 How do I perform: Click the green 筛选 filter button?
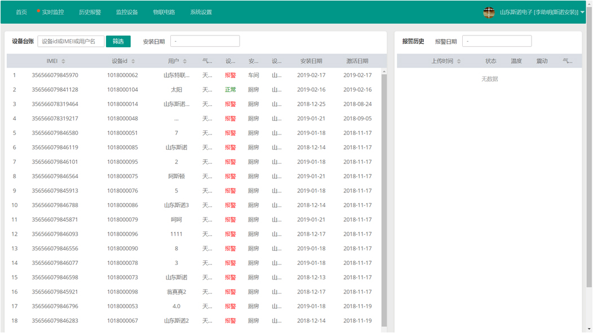(x=118, y=42)
